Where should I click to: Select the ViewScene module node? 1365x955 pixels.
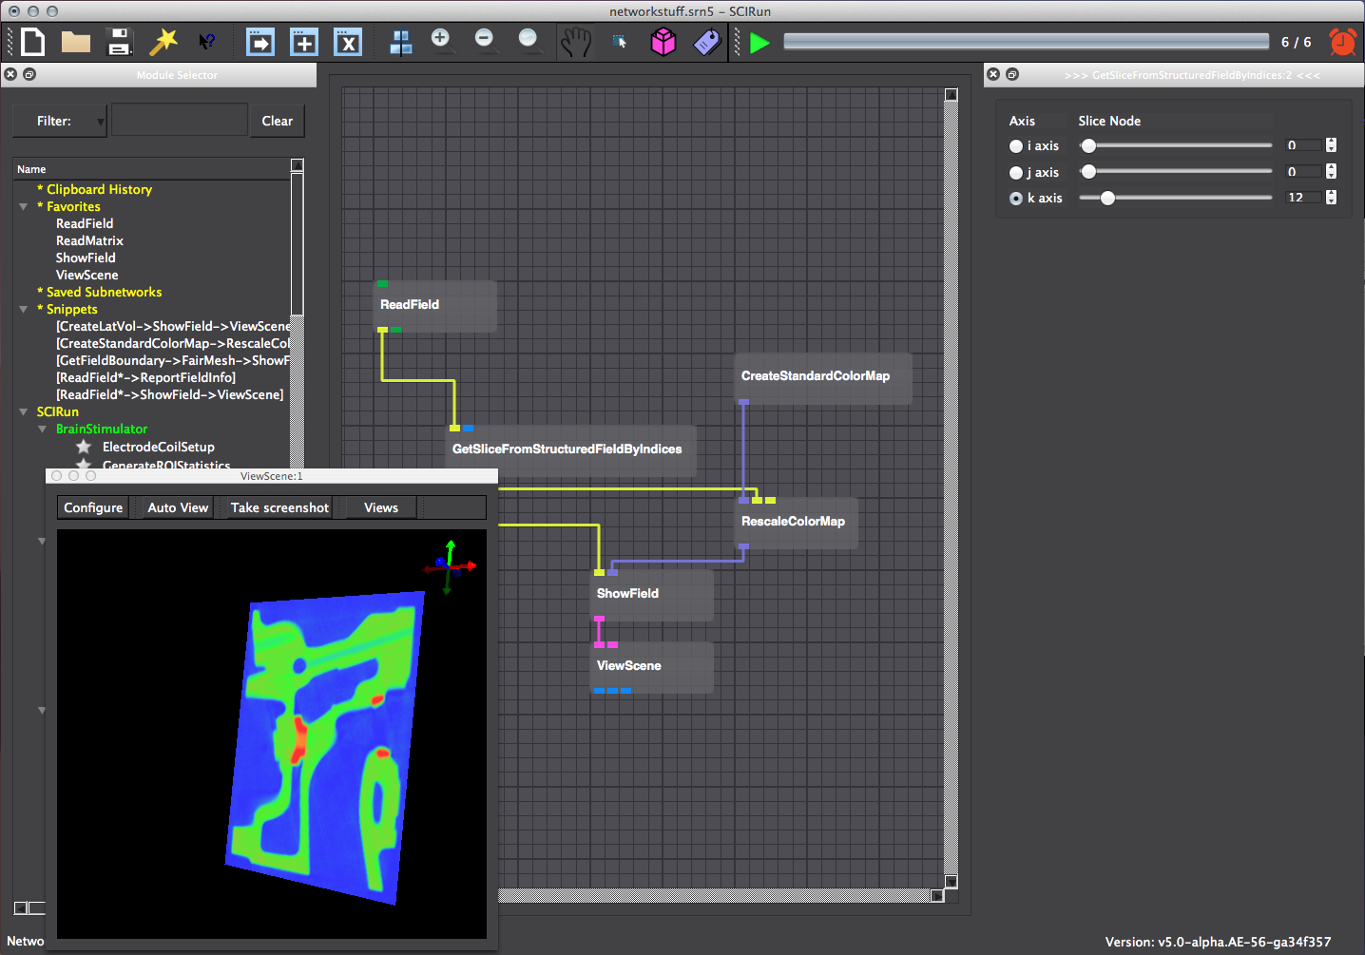(x=651, y=666)
